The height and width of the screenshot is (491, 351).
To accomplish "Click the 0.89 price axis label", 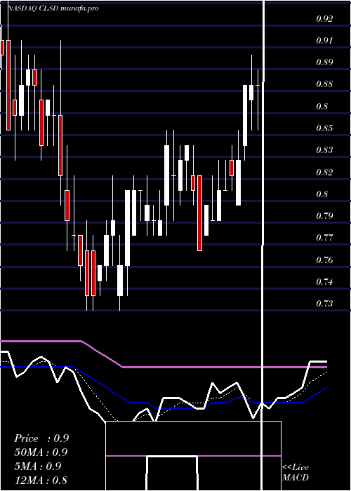I will click(x=324, y=62).
